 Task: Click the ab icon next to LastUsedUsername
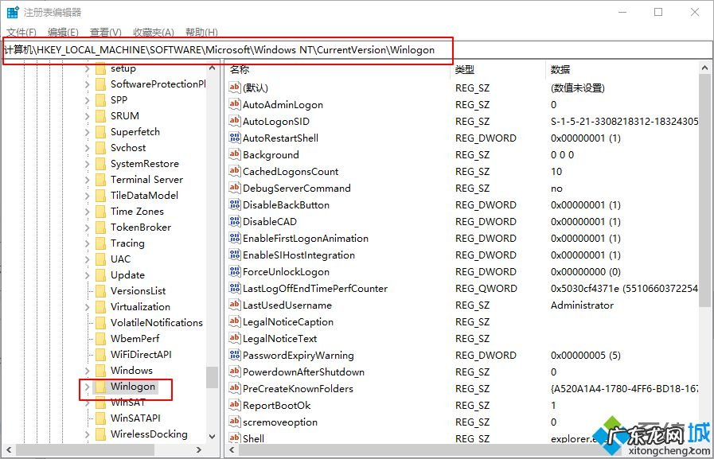click(235, 305)
